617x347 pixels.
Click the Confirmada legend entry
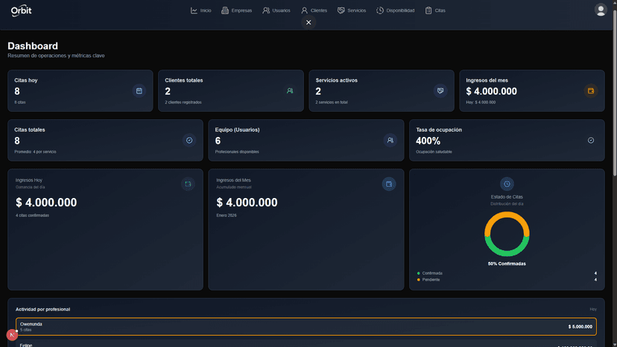(430, 273)
